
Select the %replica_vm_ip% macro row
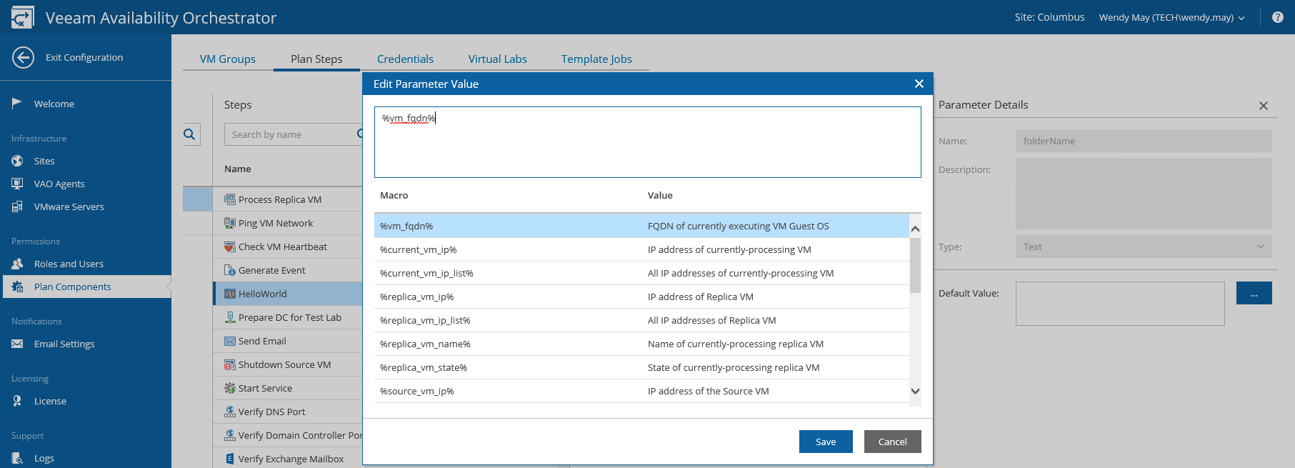click(x=641, y=297)
